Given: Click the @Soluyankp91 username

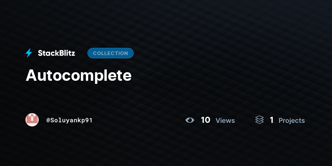Looking at the screenshot, I should (x=69, y=120).
